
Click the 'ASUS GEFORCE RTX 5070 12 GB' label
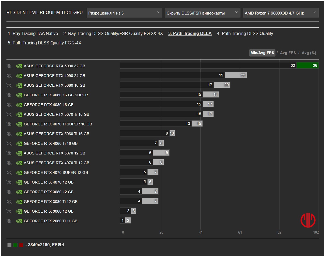tap(54, 153)
